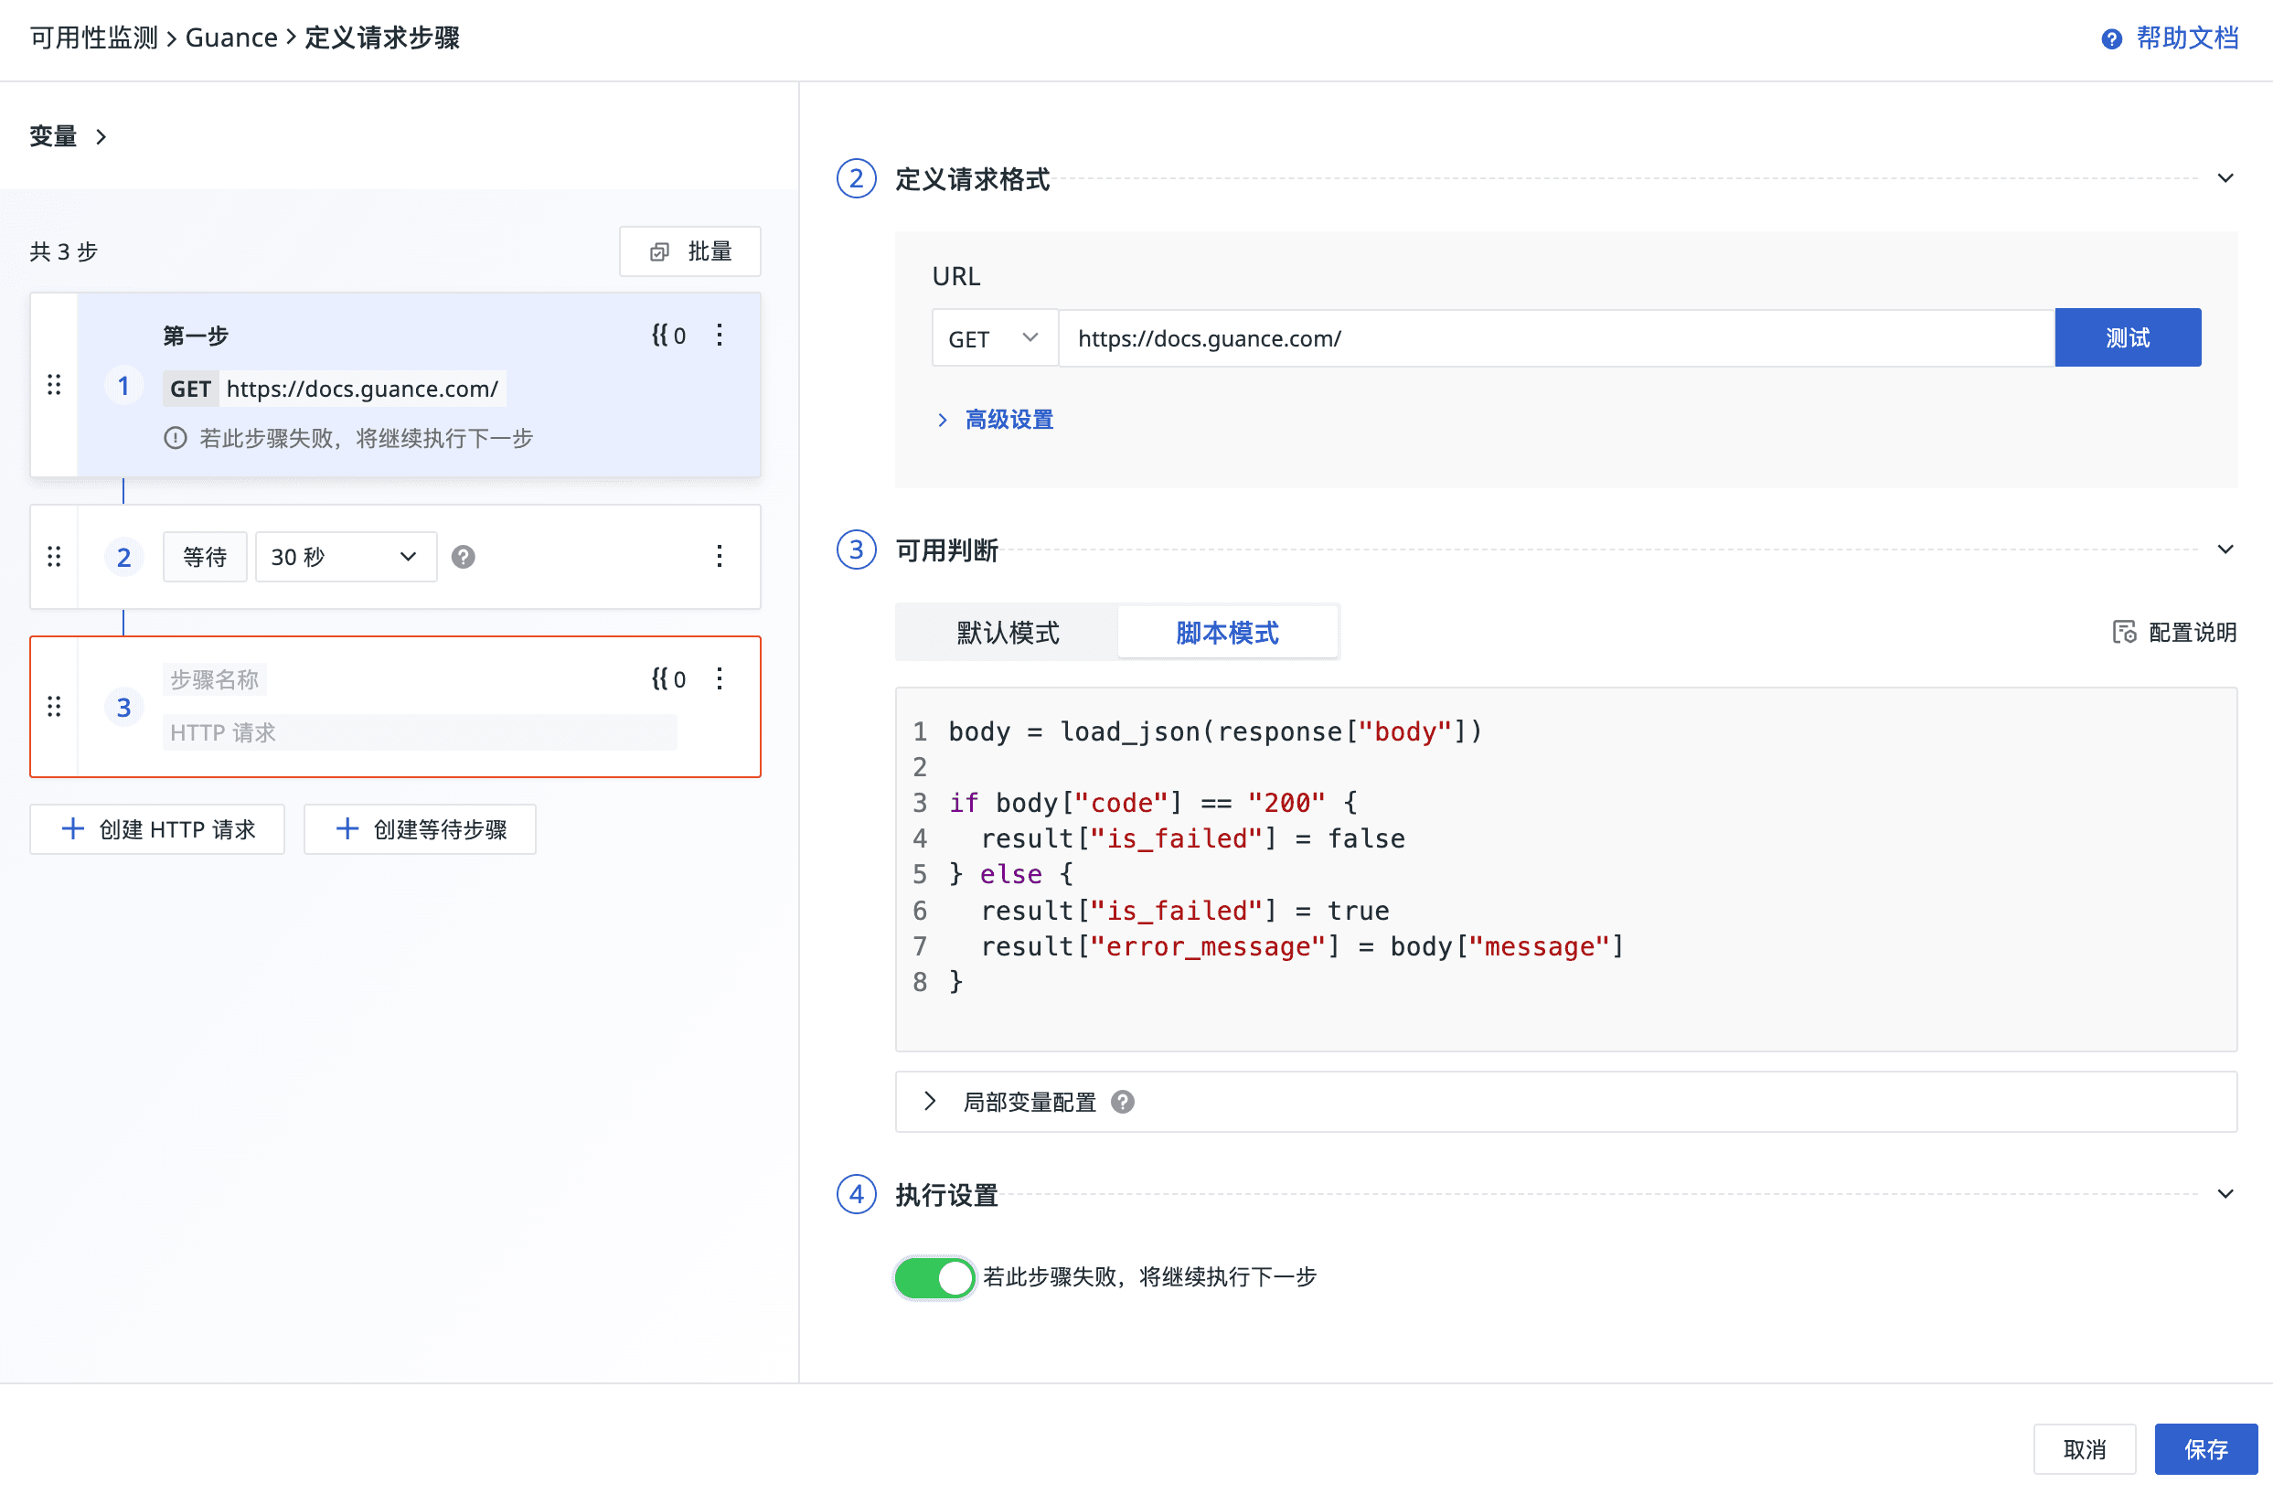Toggle continue-on-failure switch off

pos(934,1277)
